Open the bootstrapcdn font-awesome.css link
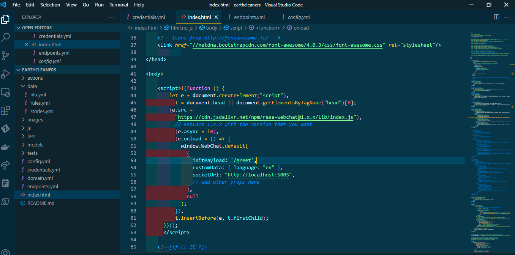This screenshot has width=515, height=255. click(x=287, y=45)
